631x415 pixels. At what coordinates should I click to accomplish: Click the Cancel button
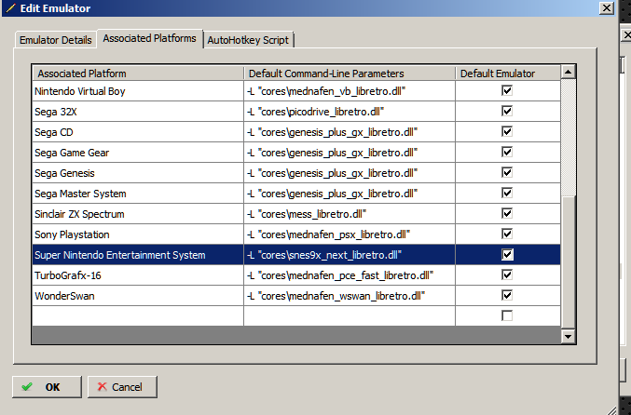pyautogui.click(x=122, y=387)
